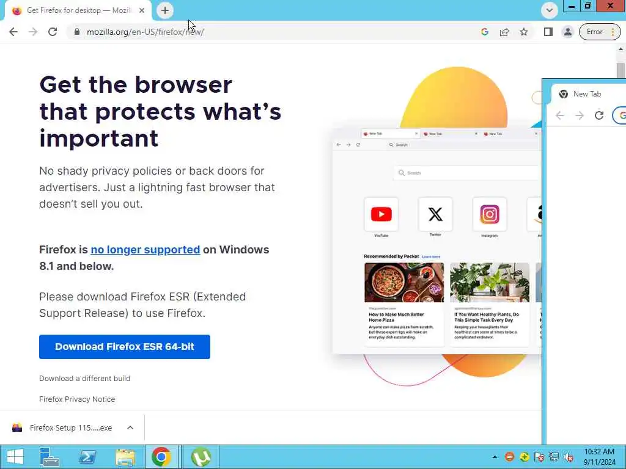Open the profile avatar menu
This screenshot has height=469, width=626.
(568, 32)
